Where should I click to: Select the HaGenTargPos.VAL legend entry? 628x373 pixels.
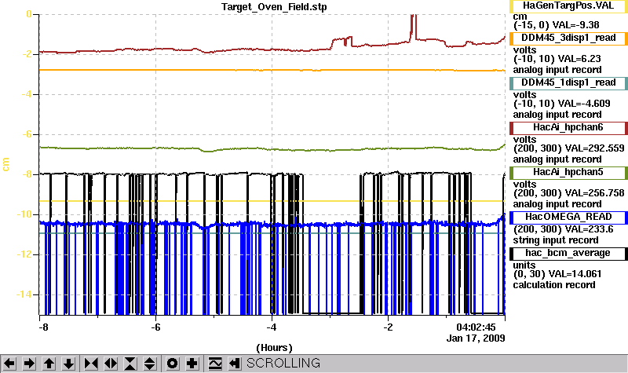click(568, 6)
